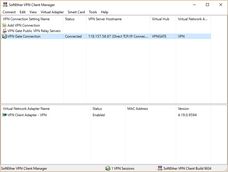Viewport: 228px width, 172px height.
Task: Click the Enabled adapter status cell
Action: point(99,115)
